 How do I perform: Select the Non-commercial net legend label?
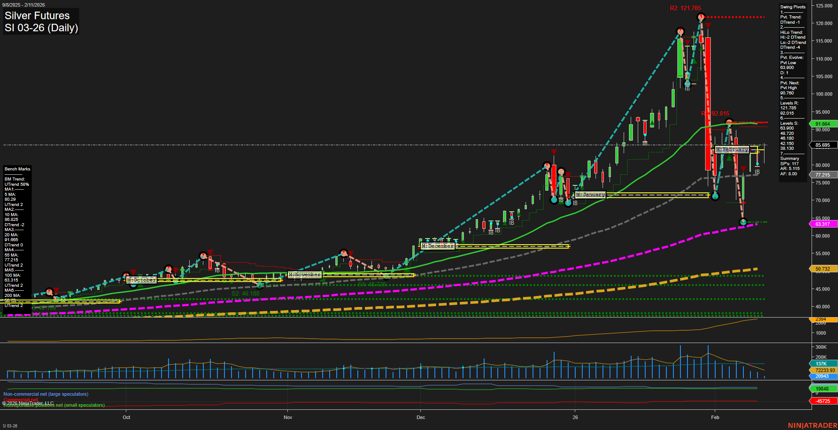pyautogui.click(x=45, y=394)
